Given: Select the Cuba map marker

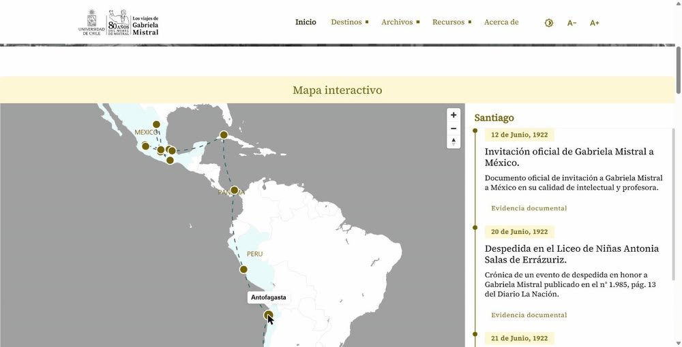Looking at the screenshot, I should coord(224,135).
